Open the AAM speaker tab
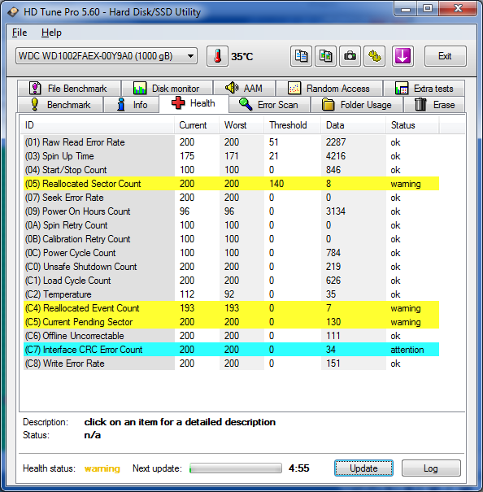This screenshot has height=492, width=483. pos(244,88)
